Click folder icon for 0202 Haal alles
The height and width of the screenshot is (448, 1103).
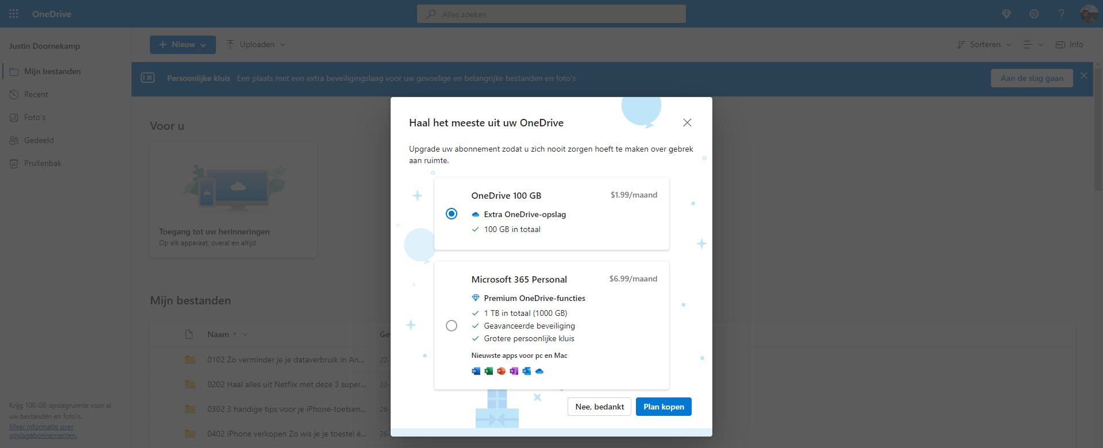coord(190,384)
